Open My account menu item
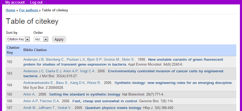This screenshot has height=111, width=242. (x=15, y=2)
